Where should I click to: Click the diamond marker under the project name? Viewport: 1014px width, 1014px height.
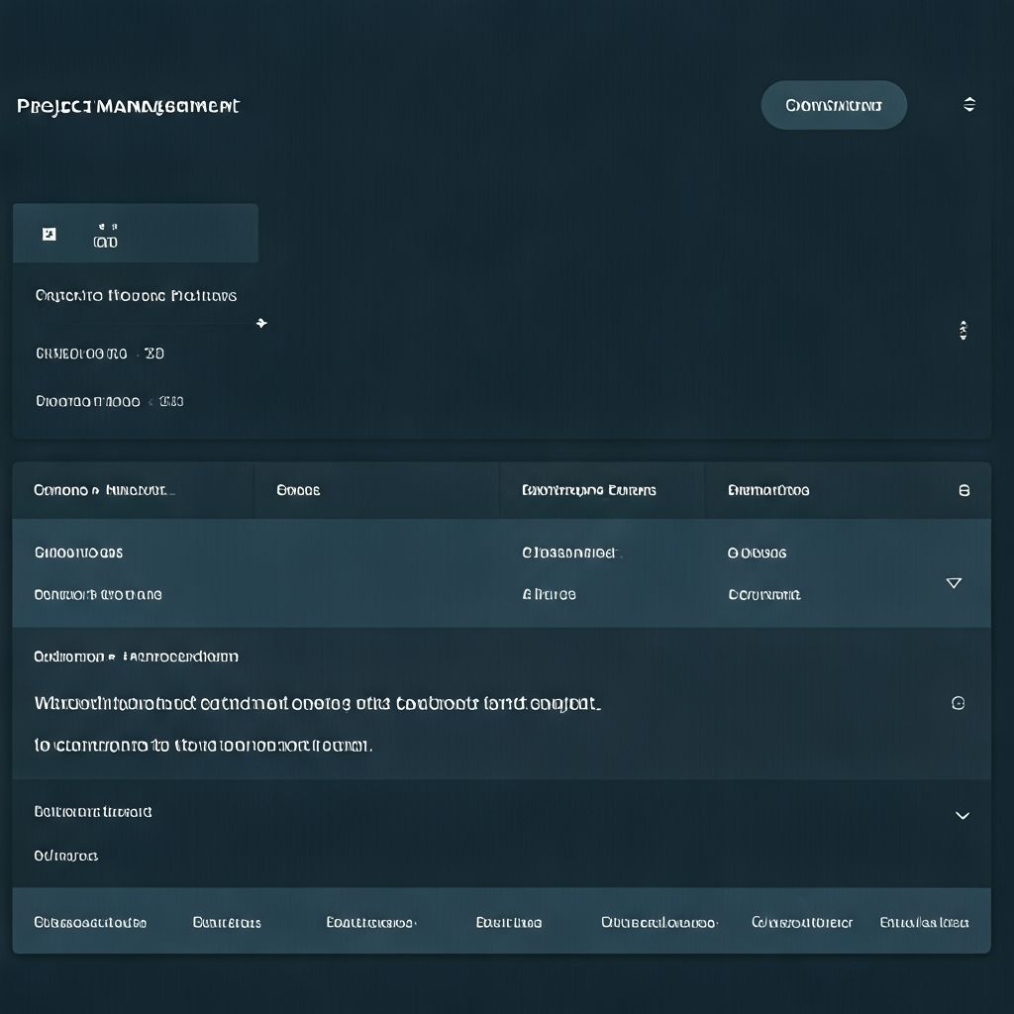tap(261, 323)
